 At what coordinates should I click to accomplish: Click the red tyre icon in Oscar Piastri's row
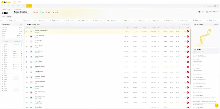pos(188,47)
